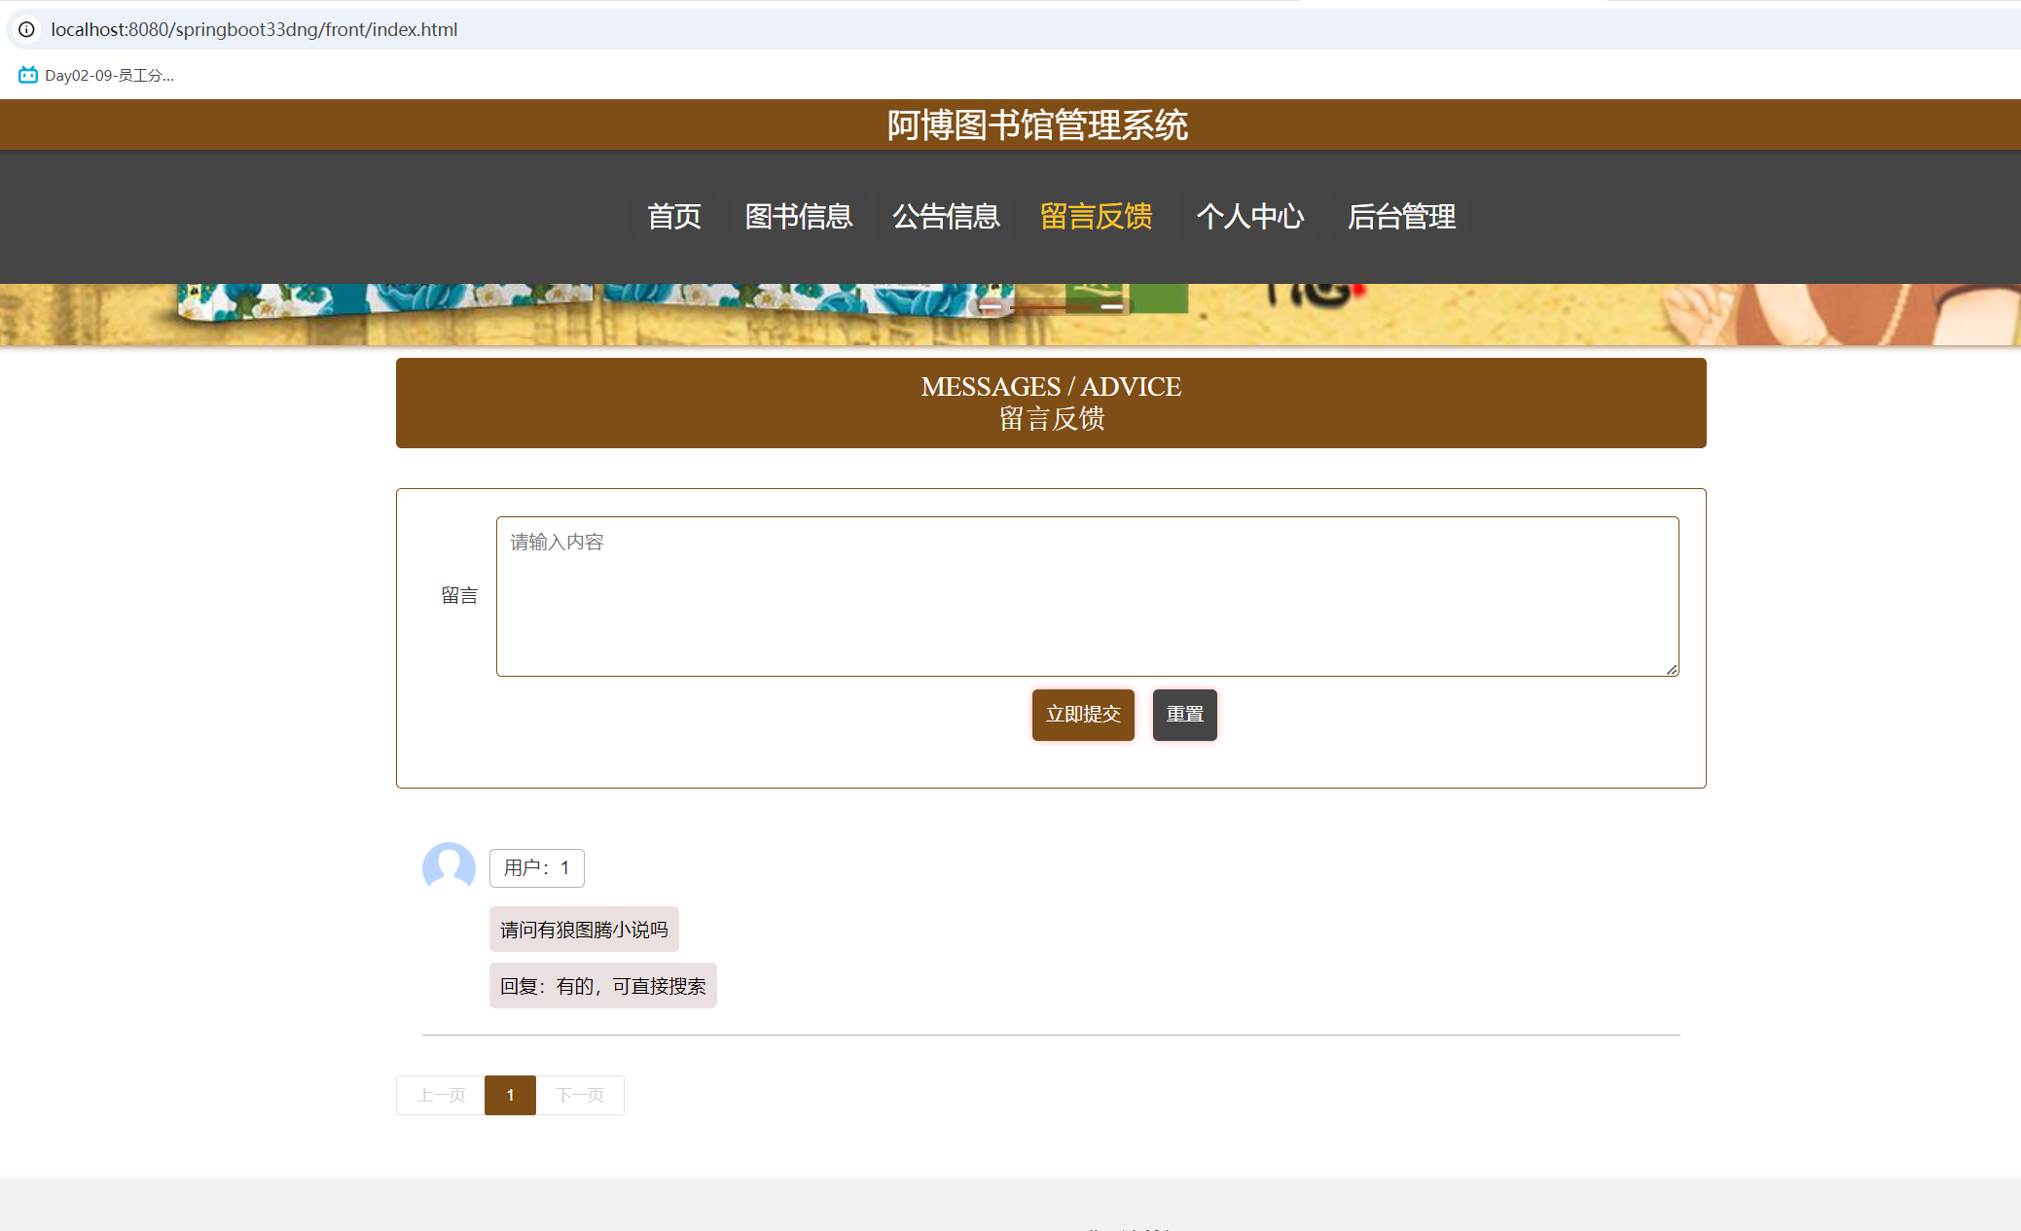Click the site info icon in address bar
Viewport: 2021px width, 1231px height.
click(x=27, y=29)
